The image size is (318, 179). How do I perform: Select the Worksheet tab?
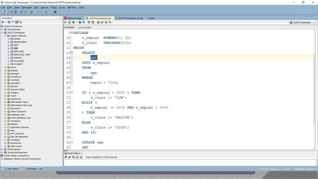(70, 27)
